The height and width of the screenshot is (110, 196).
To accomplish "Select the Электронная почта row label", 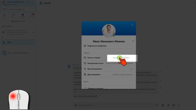I will 95,63.
